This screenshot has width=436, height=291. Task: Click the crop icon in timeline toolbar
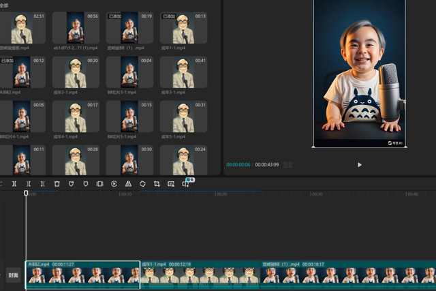click(x=157, y=184)
